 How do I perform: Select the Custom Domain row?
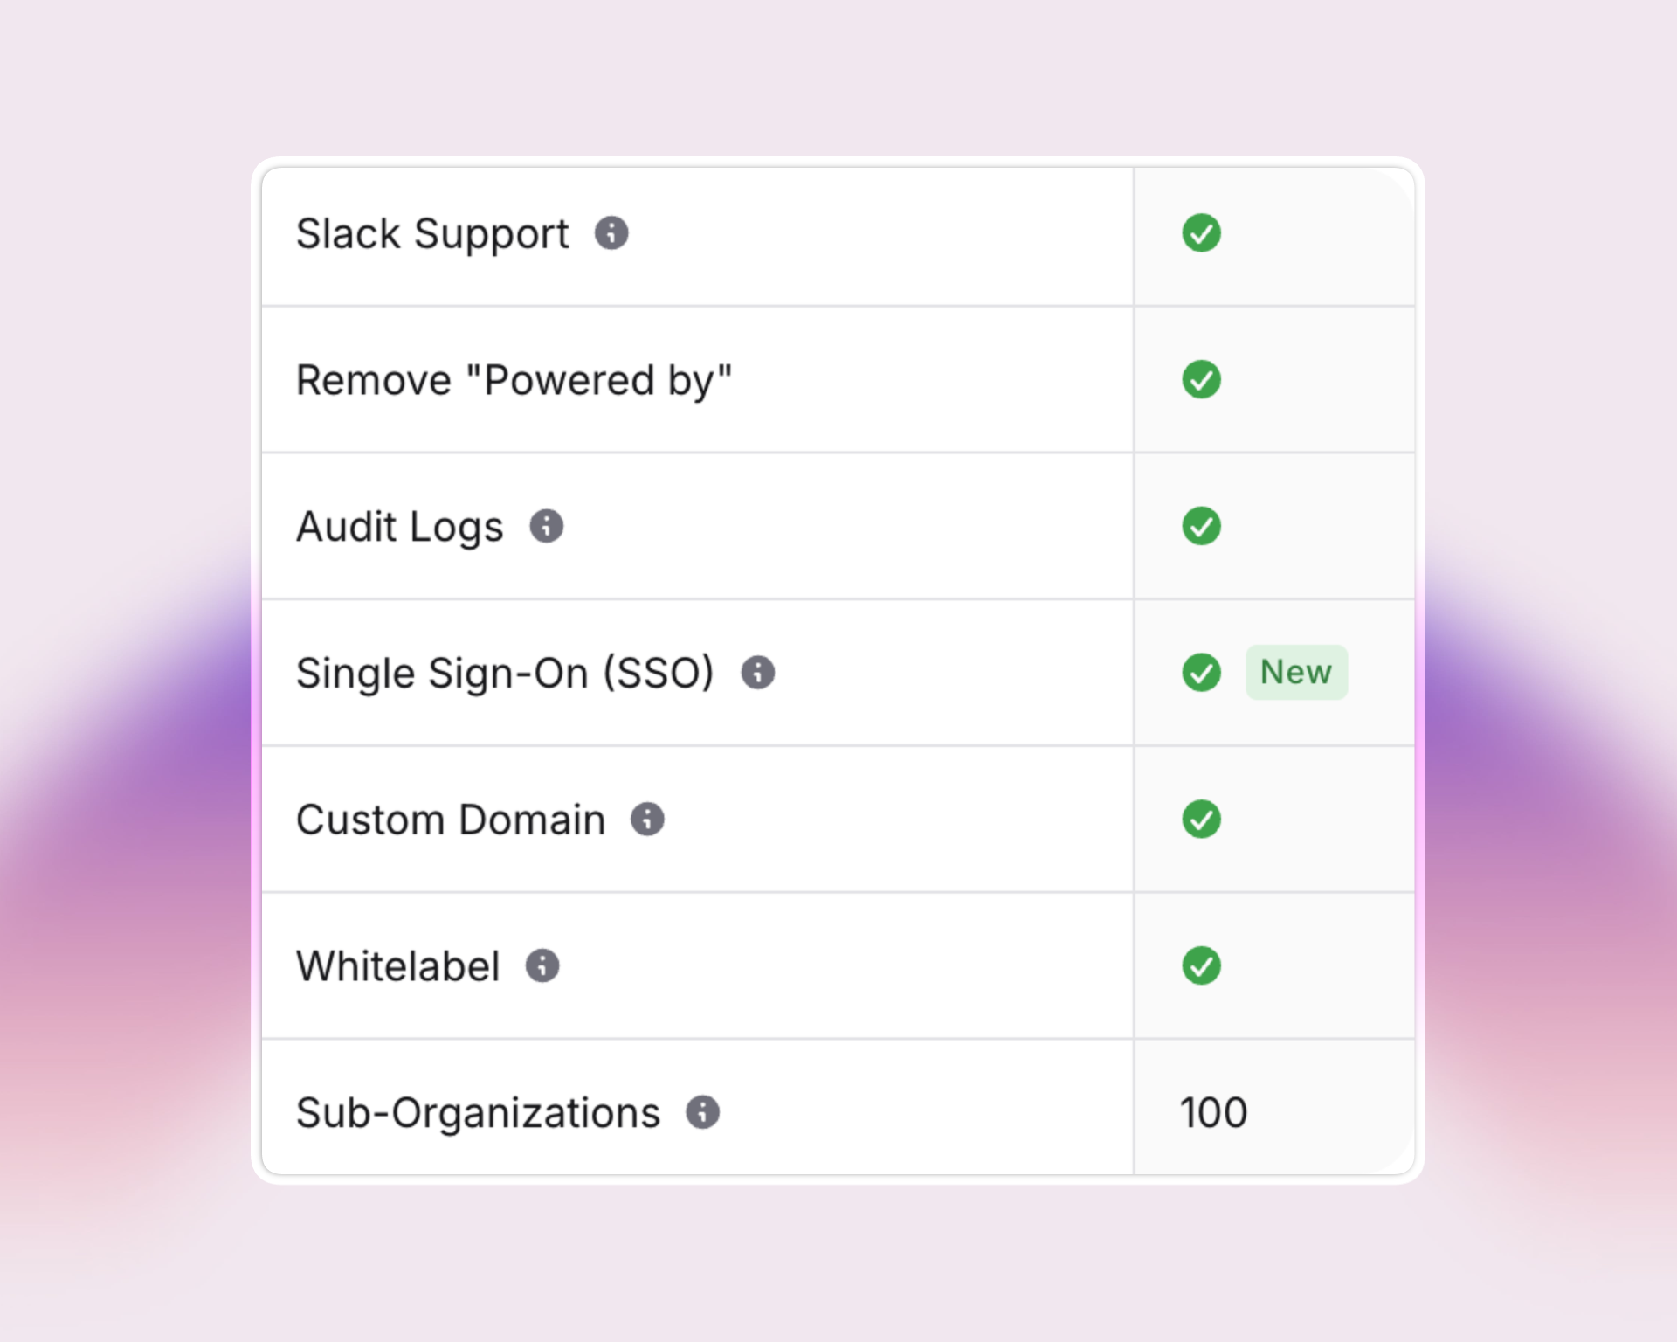451,820
